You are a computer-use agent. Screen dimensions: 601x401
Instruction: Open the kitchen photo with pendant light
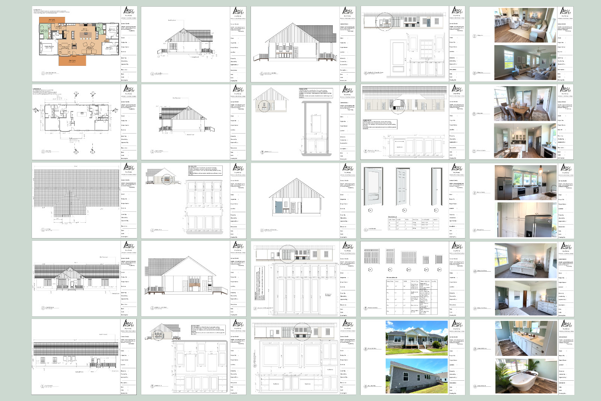pyautogui.click(x=526, y=182)
